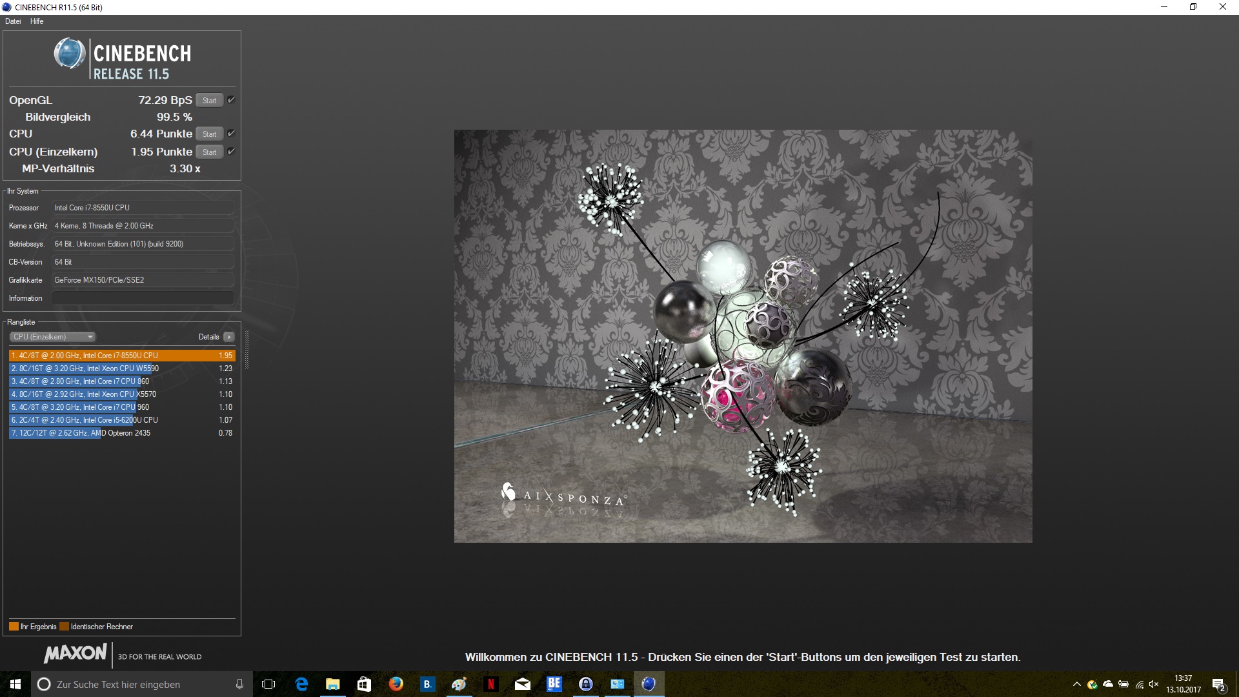Open Paint app from taskbar
This screenshot has width=1239, height=697.
tap(459, 684)
